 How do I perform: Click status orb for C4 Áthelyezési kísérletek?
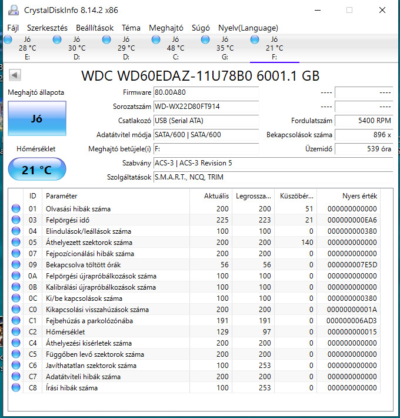[16, 343]
